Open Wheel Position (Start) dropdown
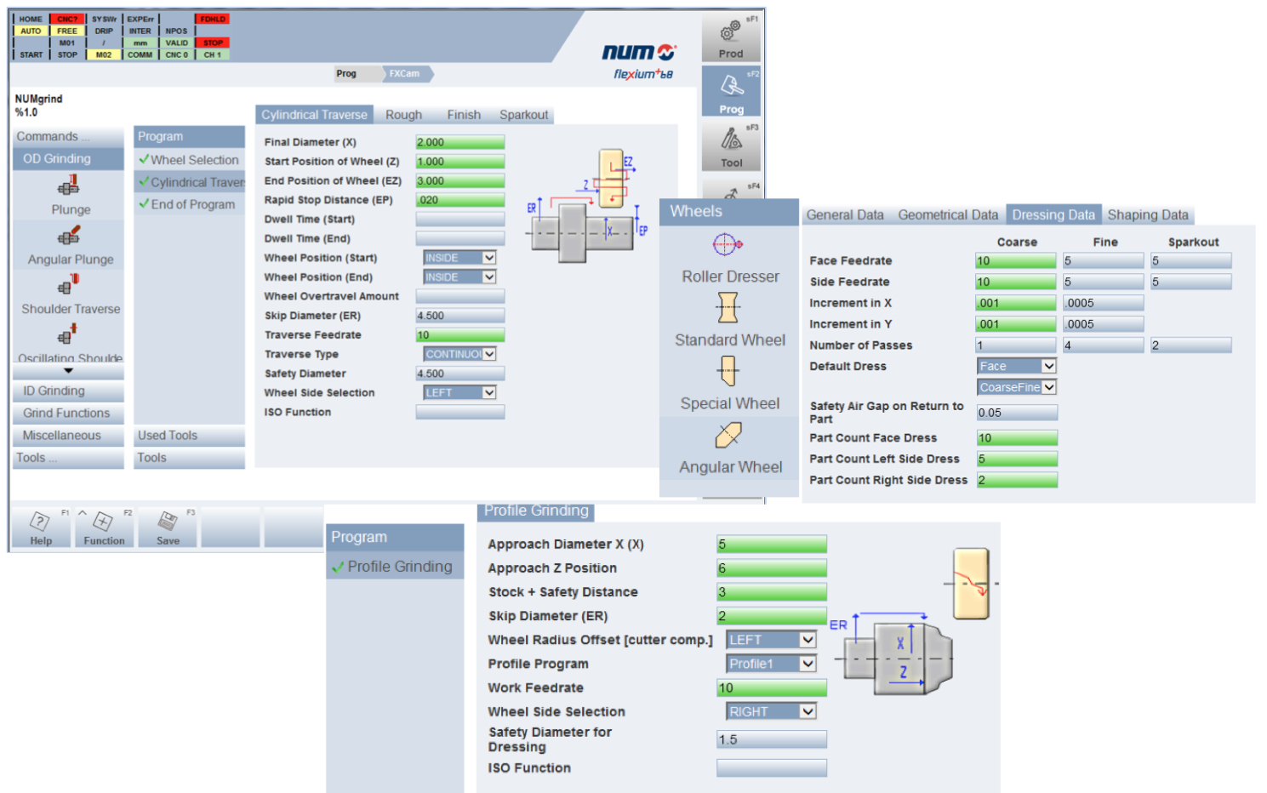This screenshot has height=793, width=1267. [459, 258]
